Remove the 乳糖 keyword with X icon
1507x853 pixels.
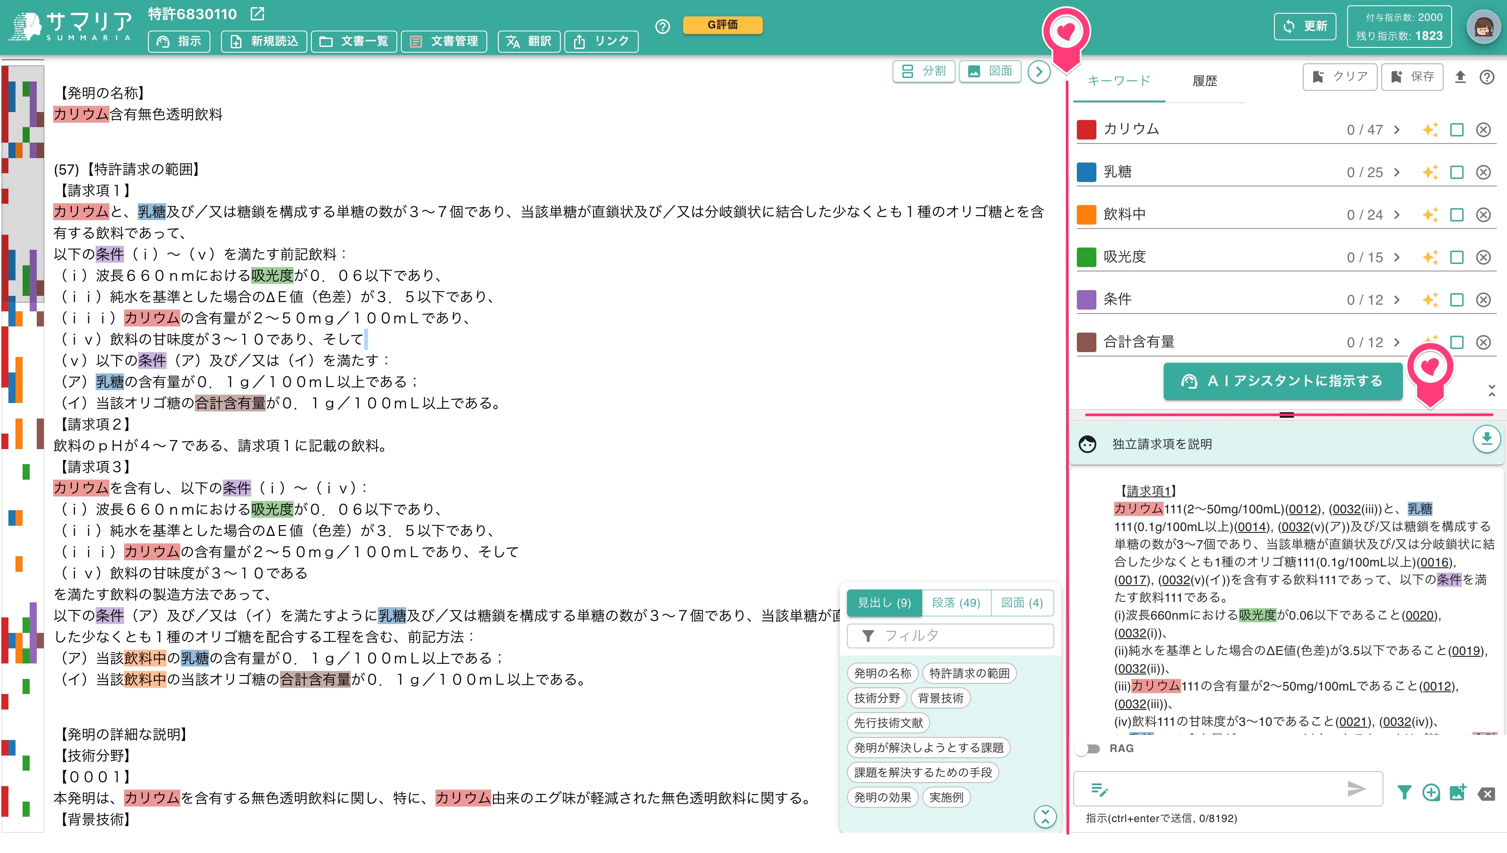1483,172
